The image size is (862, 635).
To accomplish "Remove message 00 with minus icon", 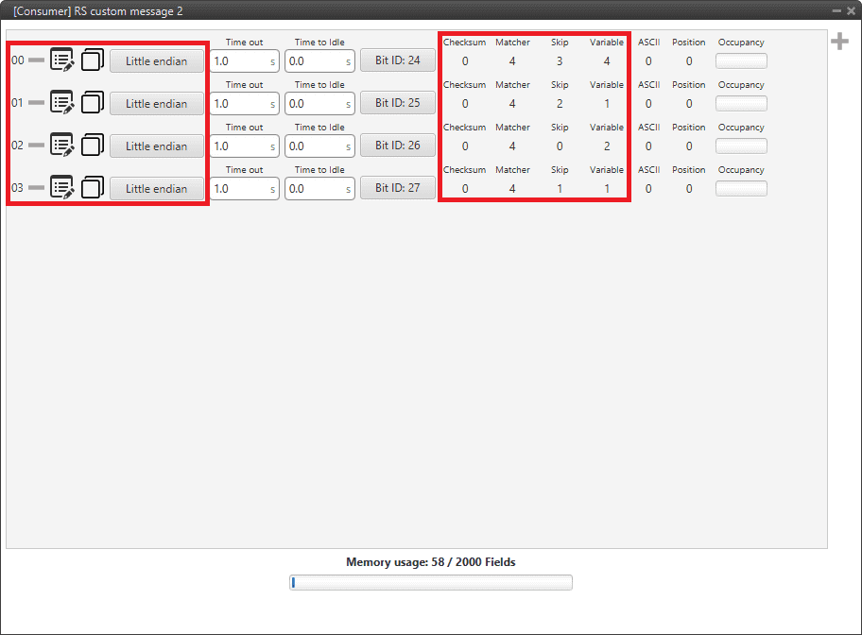I will [x=36, y=60].
